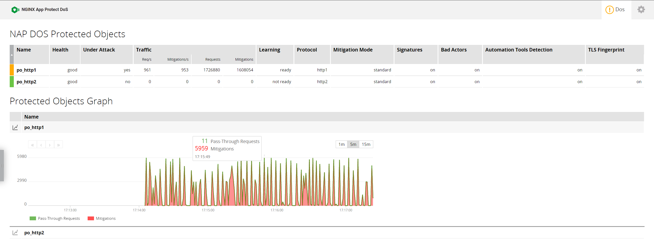Toggle Signatures setting for po_http2
654x244 pixels.
(432, 82)
